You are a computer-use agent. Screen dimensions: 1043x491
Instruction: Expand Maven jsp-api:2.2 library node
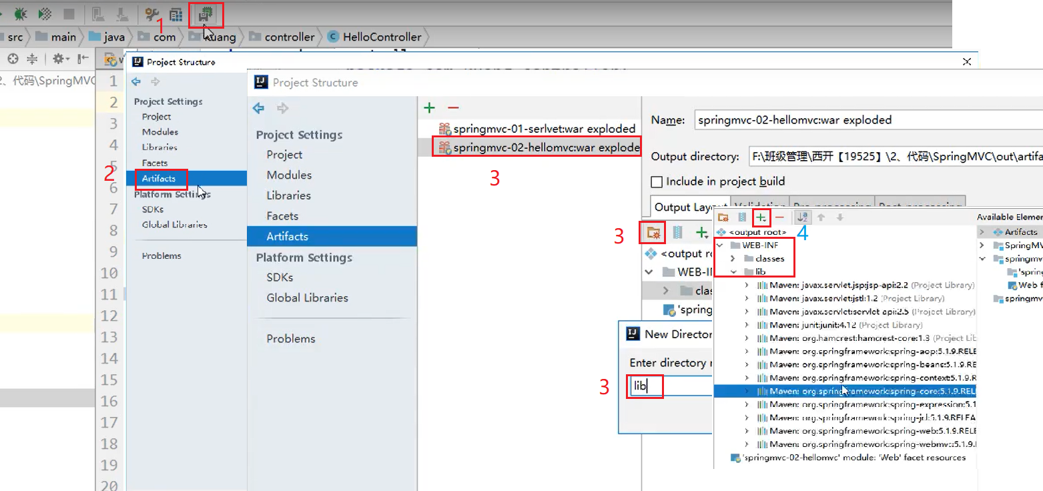[746, 285]
